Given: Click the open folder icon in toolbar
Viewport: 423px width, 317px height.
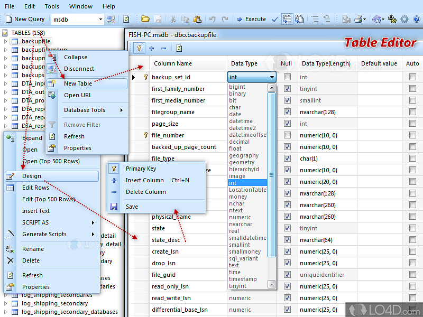Looking at the screenshot, I should (145, 19).
